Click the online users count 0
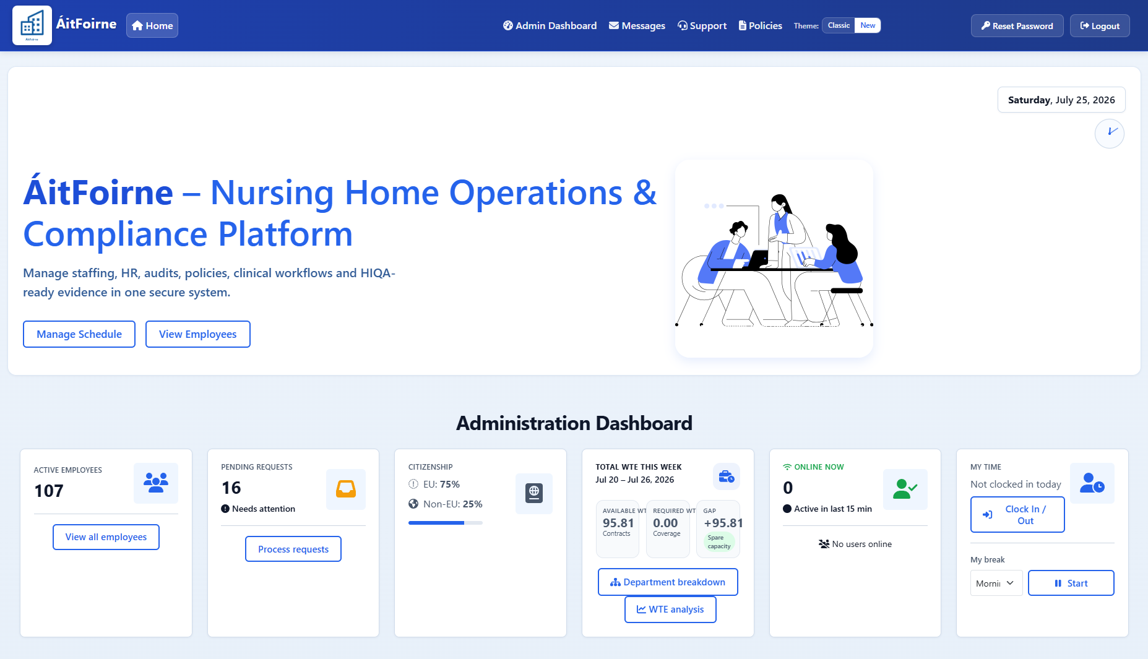This screenshot has width=1148, height=659. pyautogui.click(x=788, y=488)
